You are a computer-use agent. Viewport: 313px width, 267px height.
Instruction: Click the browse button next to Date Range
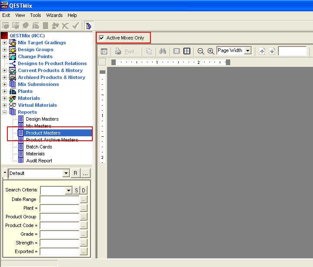(x=84, y=199)
